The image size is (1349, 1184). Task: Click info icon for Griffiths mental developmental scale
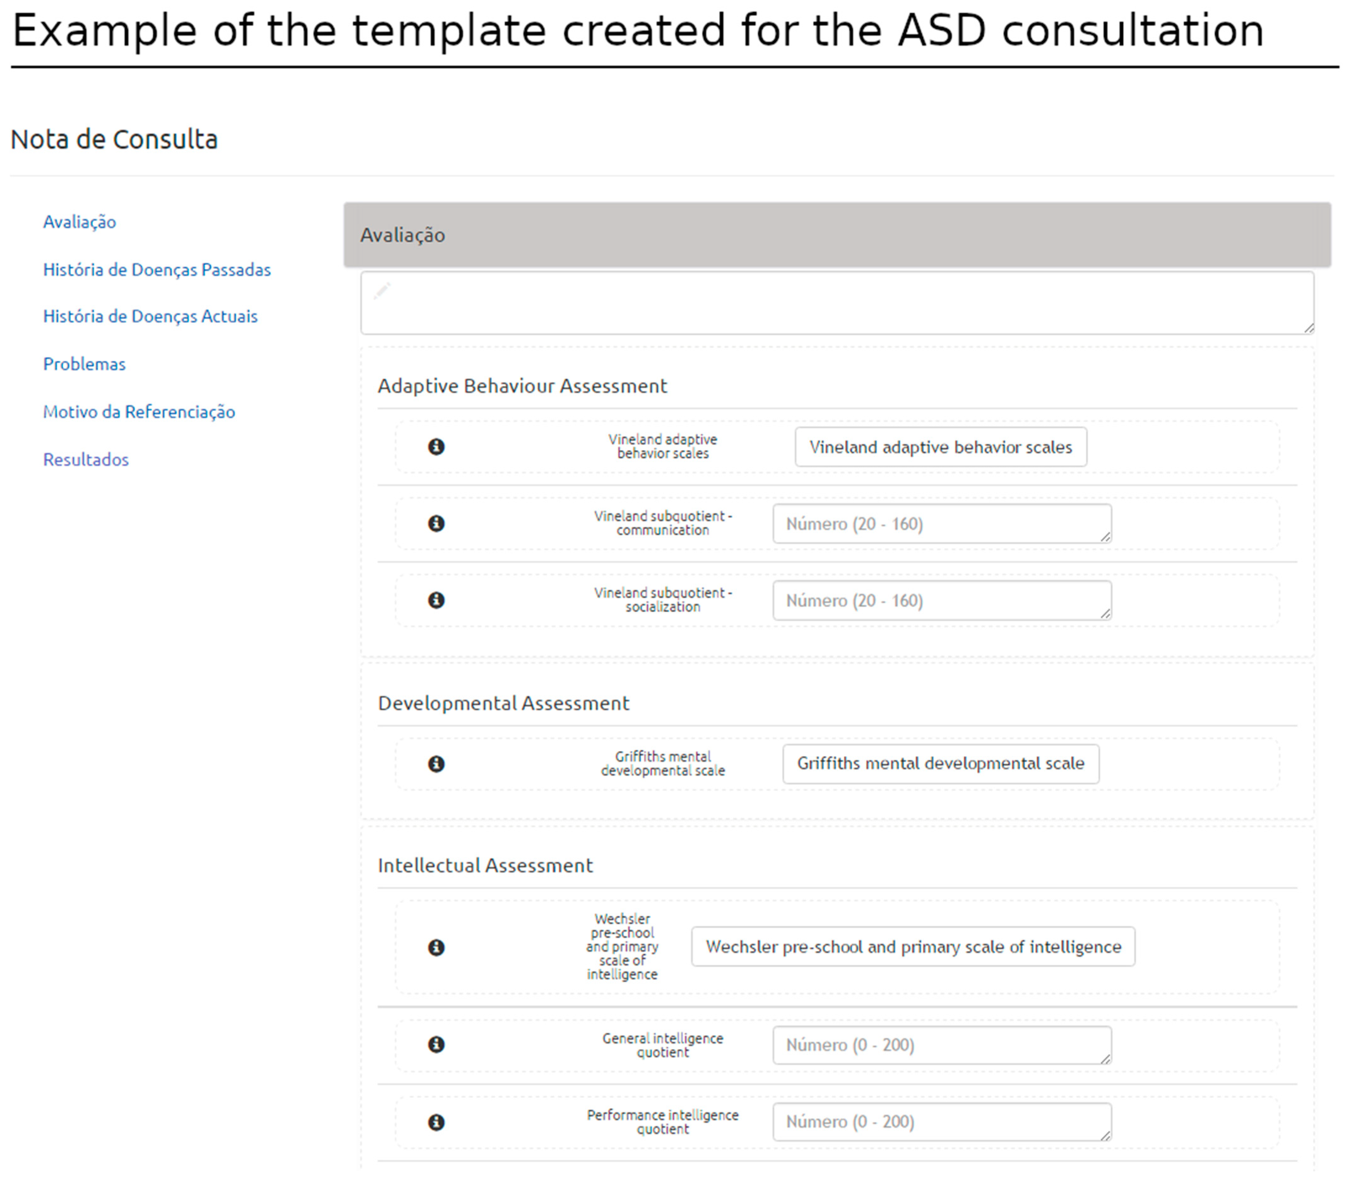436,763
